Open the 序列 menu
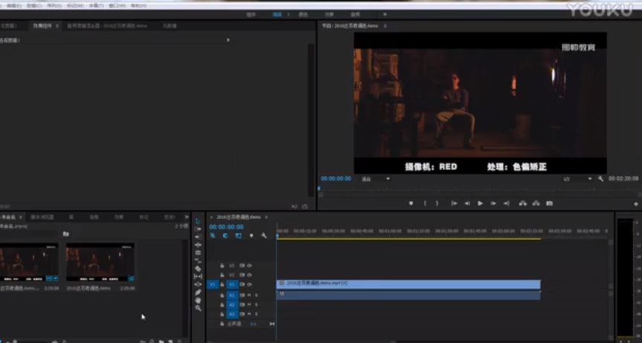 pos(54,6)
